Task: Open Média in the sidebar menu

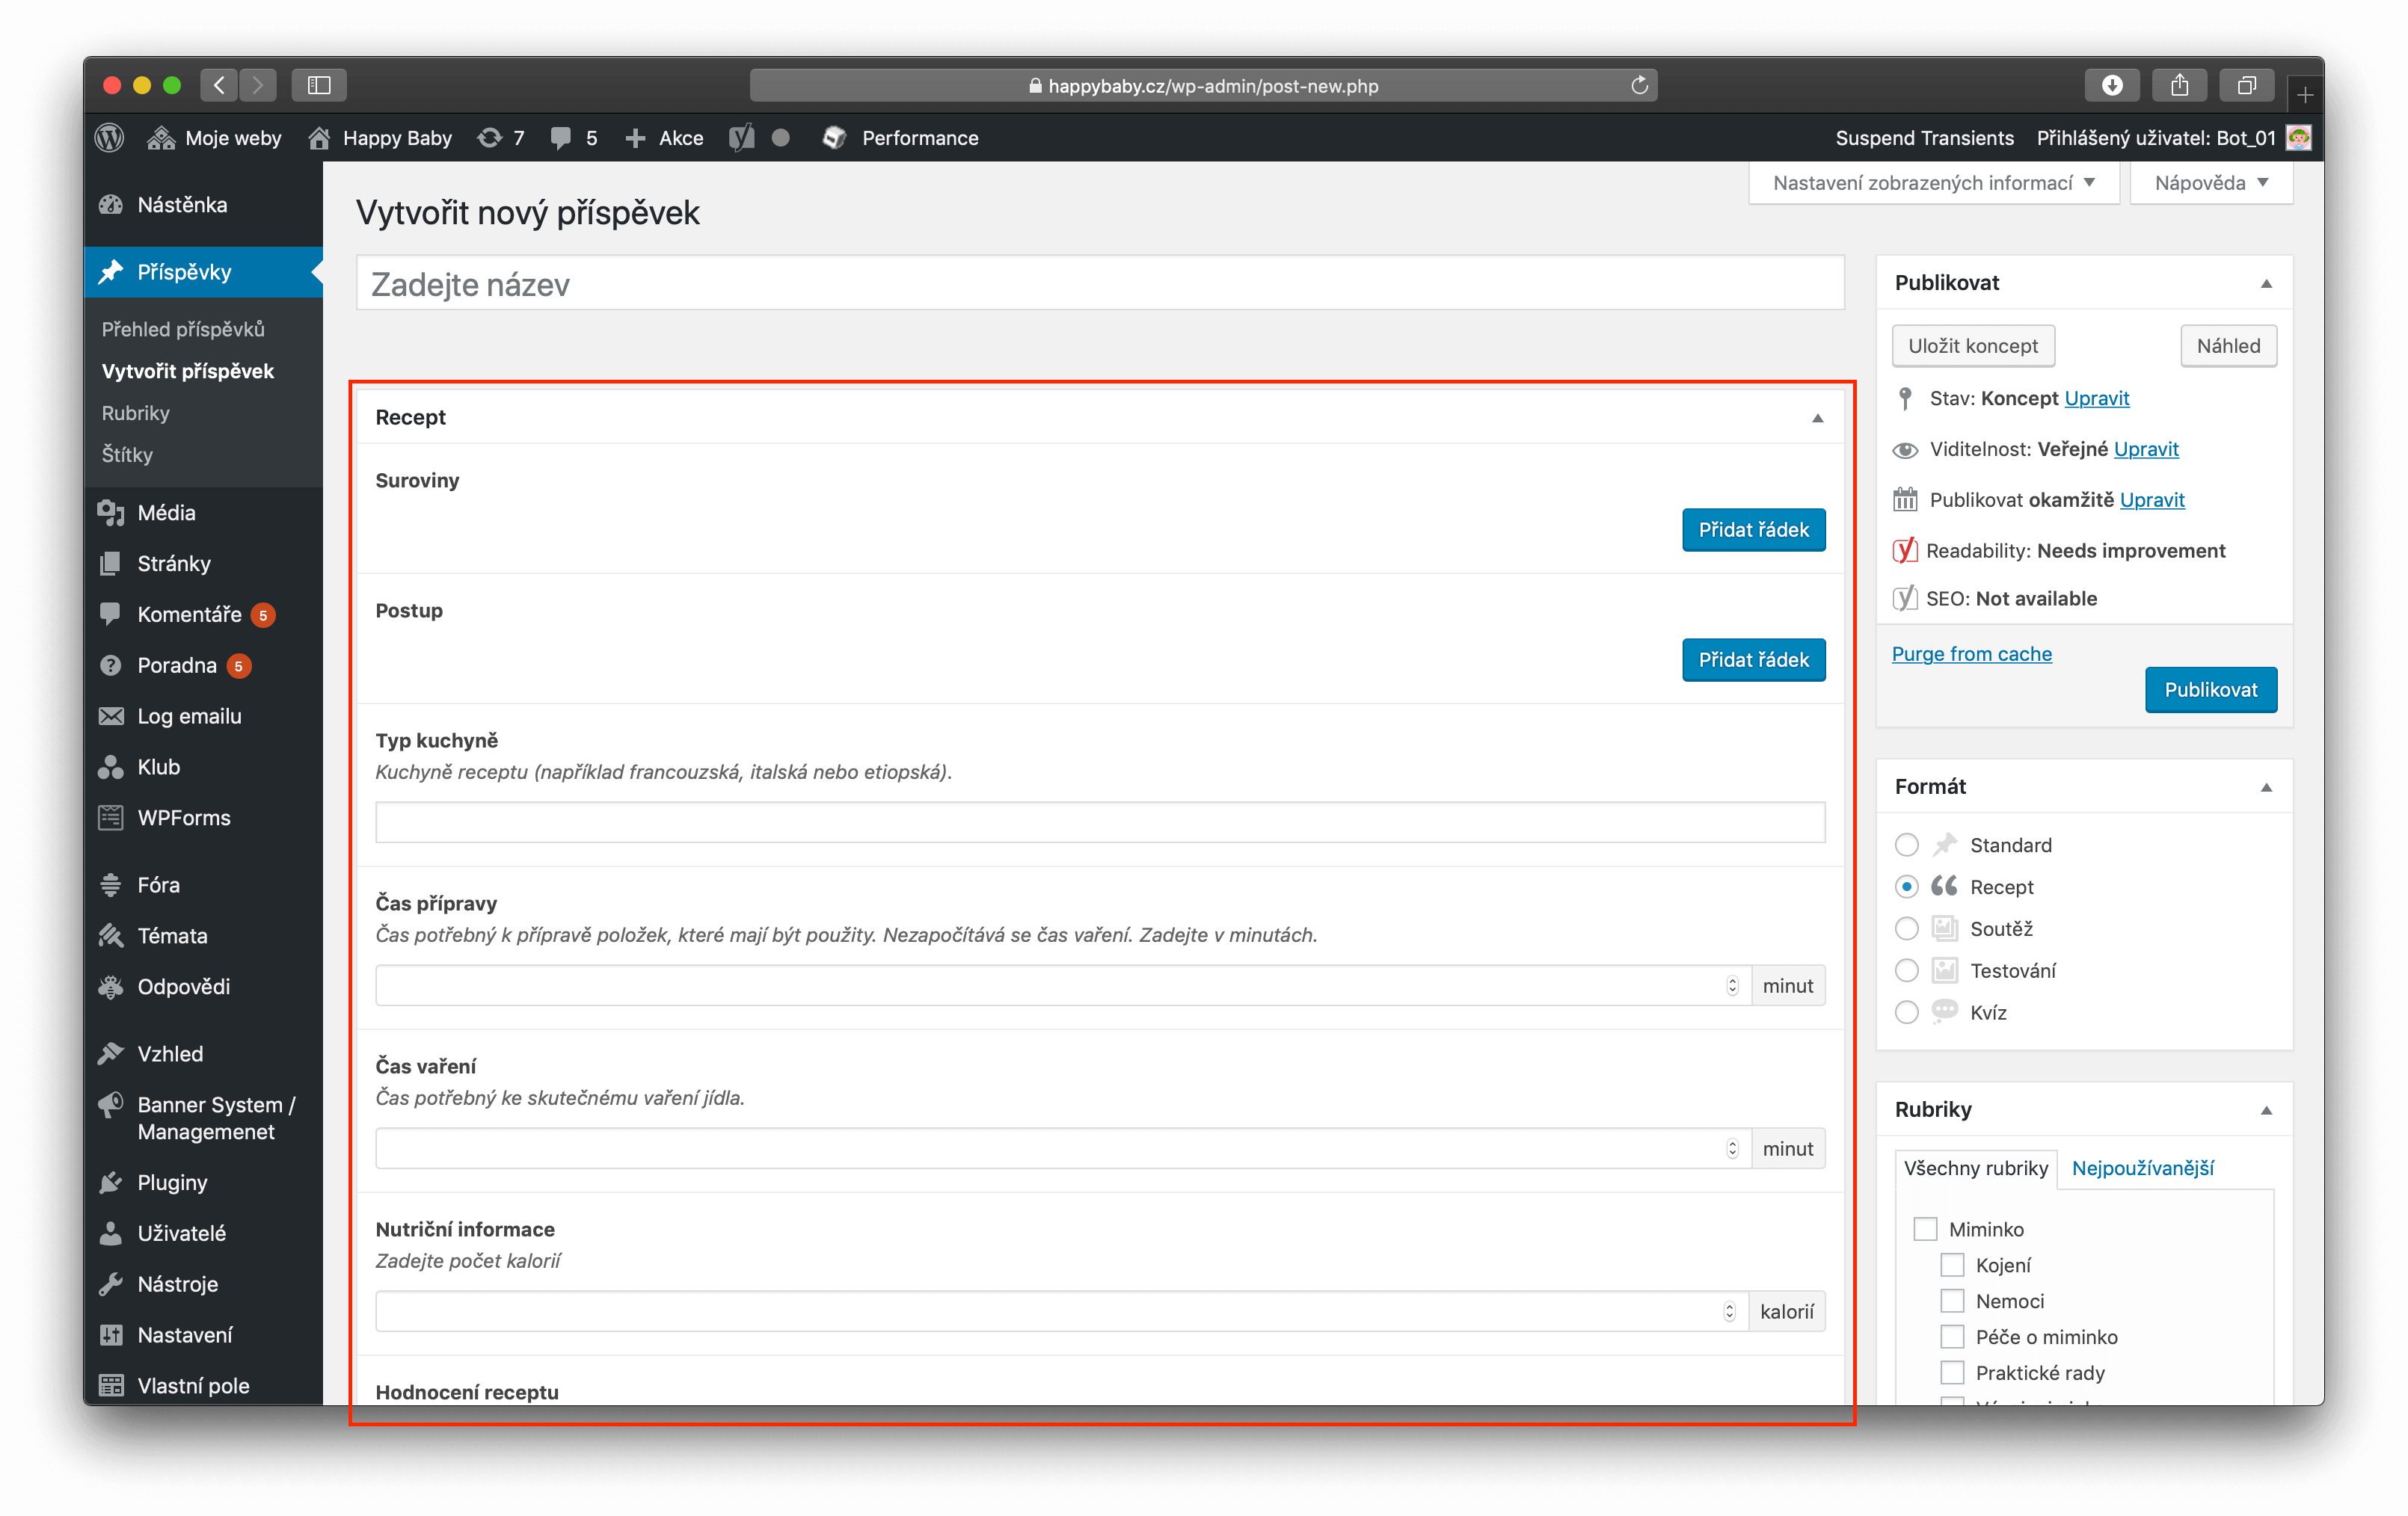Action: 166,513
